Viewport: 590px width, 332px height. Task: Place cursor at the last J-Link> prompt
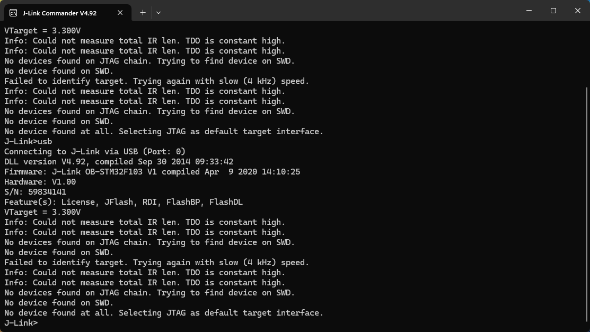pyautogui.click(x=21, y=323)
